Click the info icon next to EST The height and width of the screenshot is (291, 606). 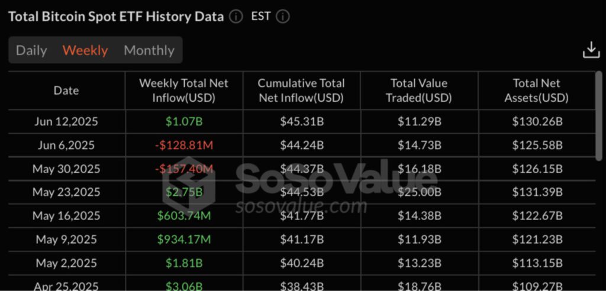click(283, 17)
